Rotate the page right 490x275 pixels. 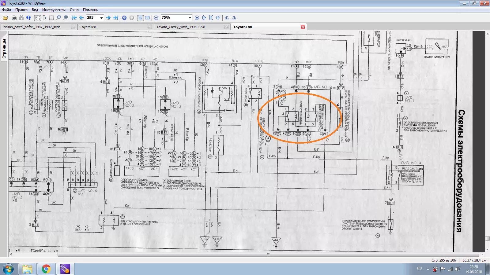234,18
